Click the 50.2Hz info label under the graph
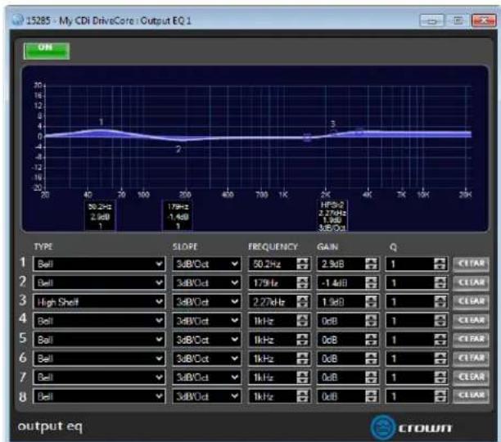 tap(101, 216)
